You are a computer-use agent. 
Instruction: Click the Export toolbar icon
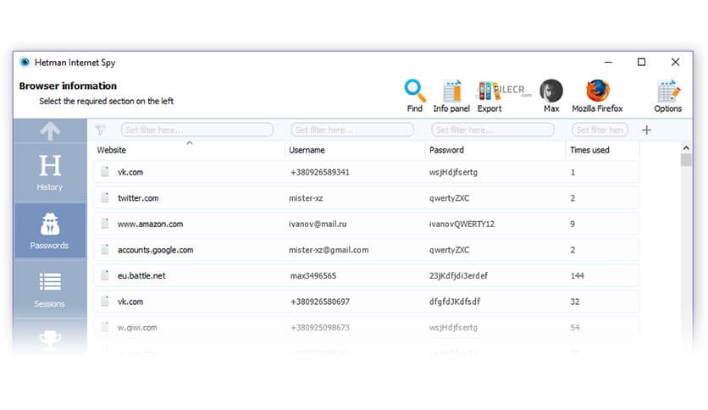pyautogui.click(x=489, y=96)
